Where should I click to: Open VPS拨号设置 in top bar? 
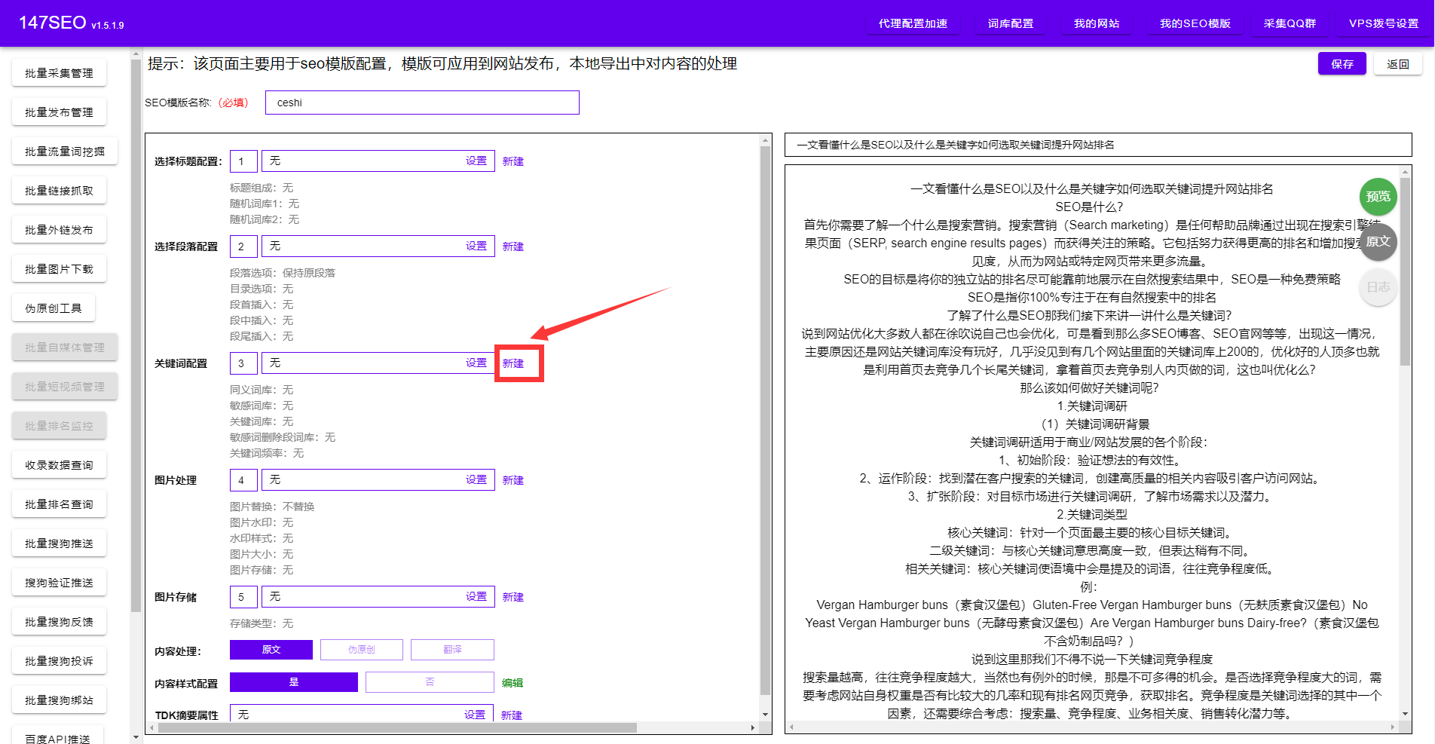(x=1384, y=23)
